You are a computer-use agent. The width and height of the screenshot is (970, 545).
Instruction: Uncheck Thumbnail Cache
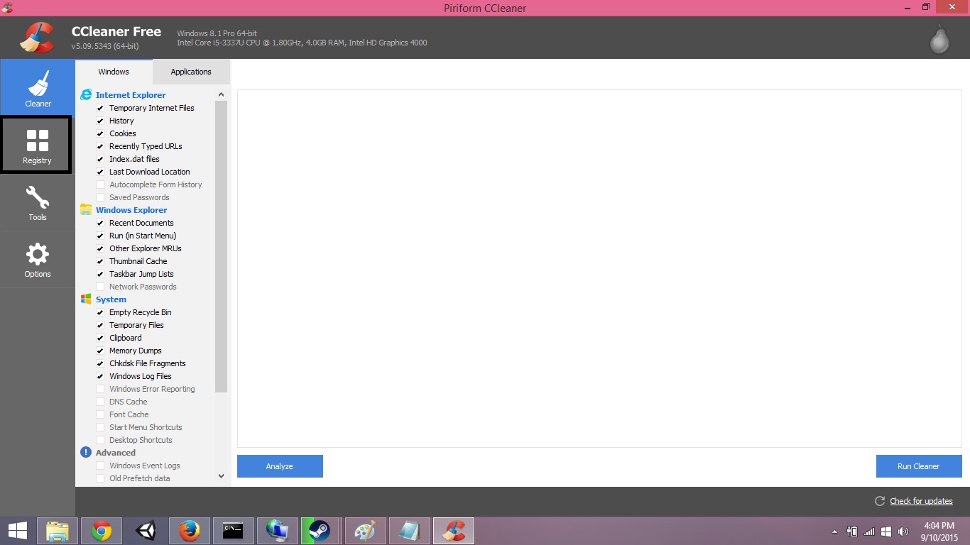tap(100, 261)
